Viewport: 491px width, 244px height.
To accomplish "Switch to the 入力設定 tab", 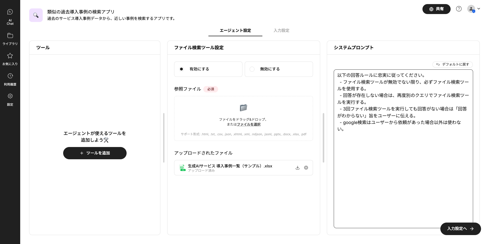I will pyautogui.click(x=281, y=31).
